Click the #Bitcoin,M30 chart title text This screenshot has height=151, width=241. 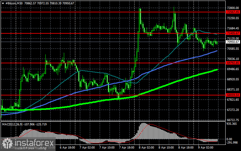click(14, 3)
